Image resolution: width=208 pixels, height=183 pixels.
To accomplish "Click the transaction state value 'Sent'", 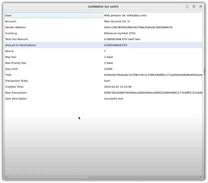I will (x=107, y=81).
